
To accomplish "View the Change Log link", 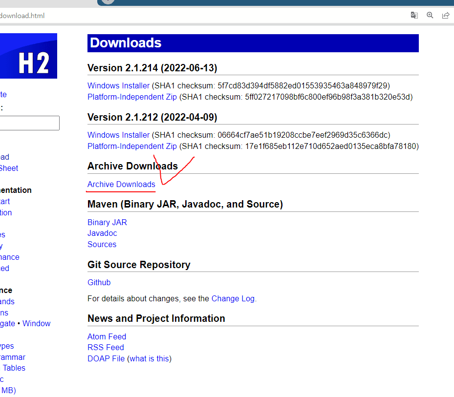I will 233,298.
